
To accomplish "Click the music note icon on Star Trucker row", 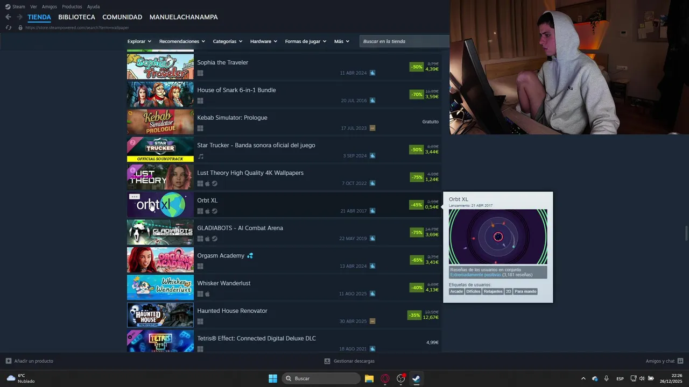I will click(200, 156).
